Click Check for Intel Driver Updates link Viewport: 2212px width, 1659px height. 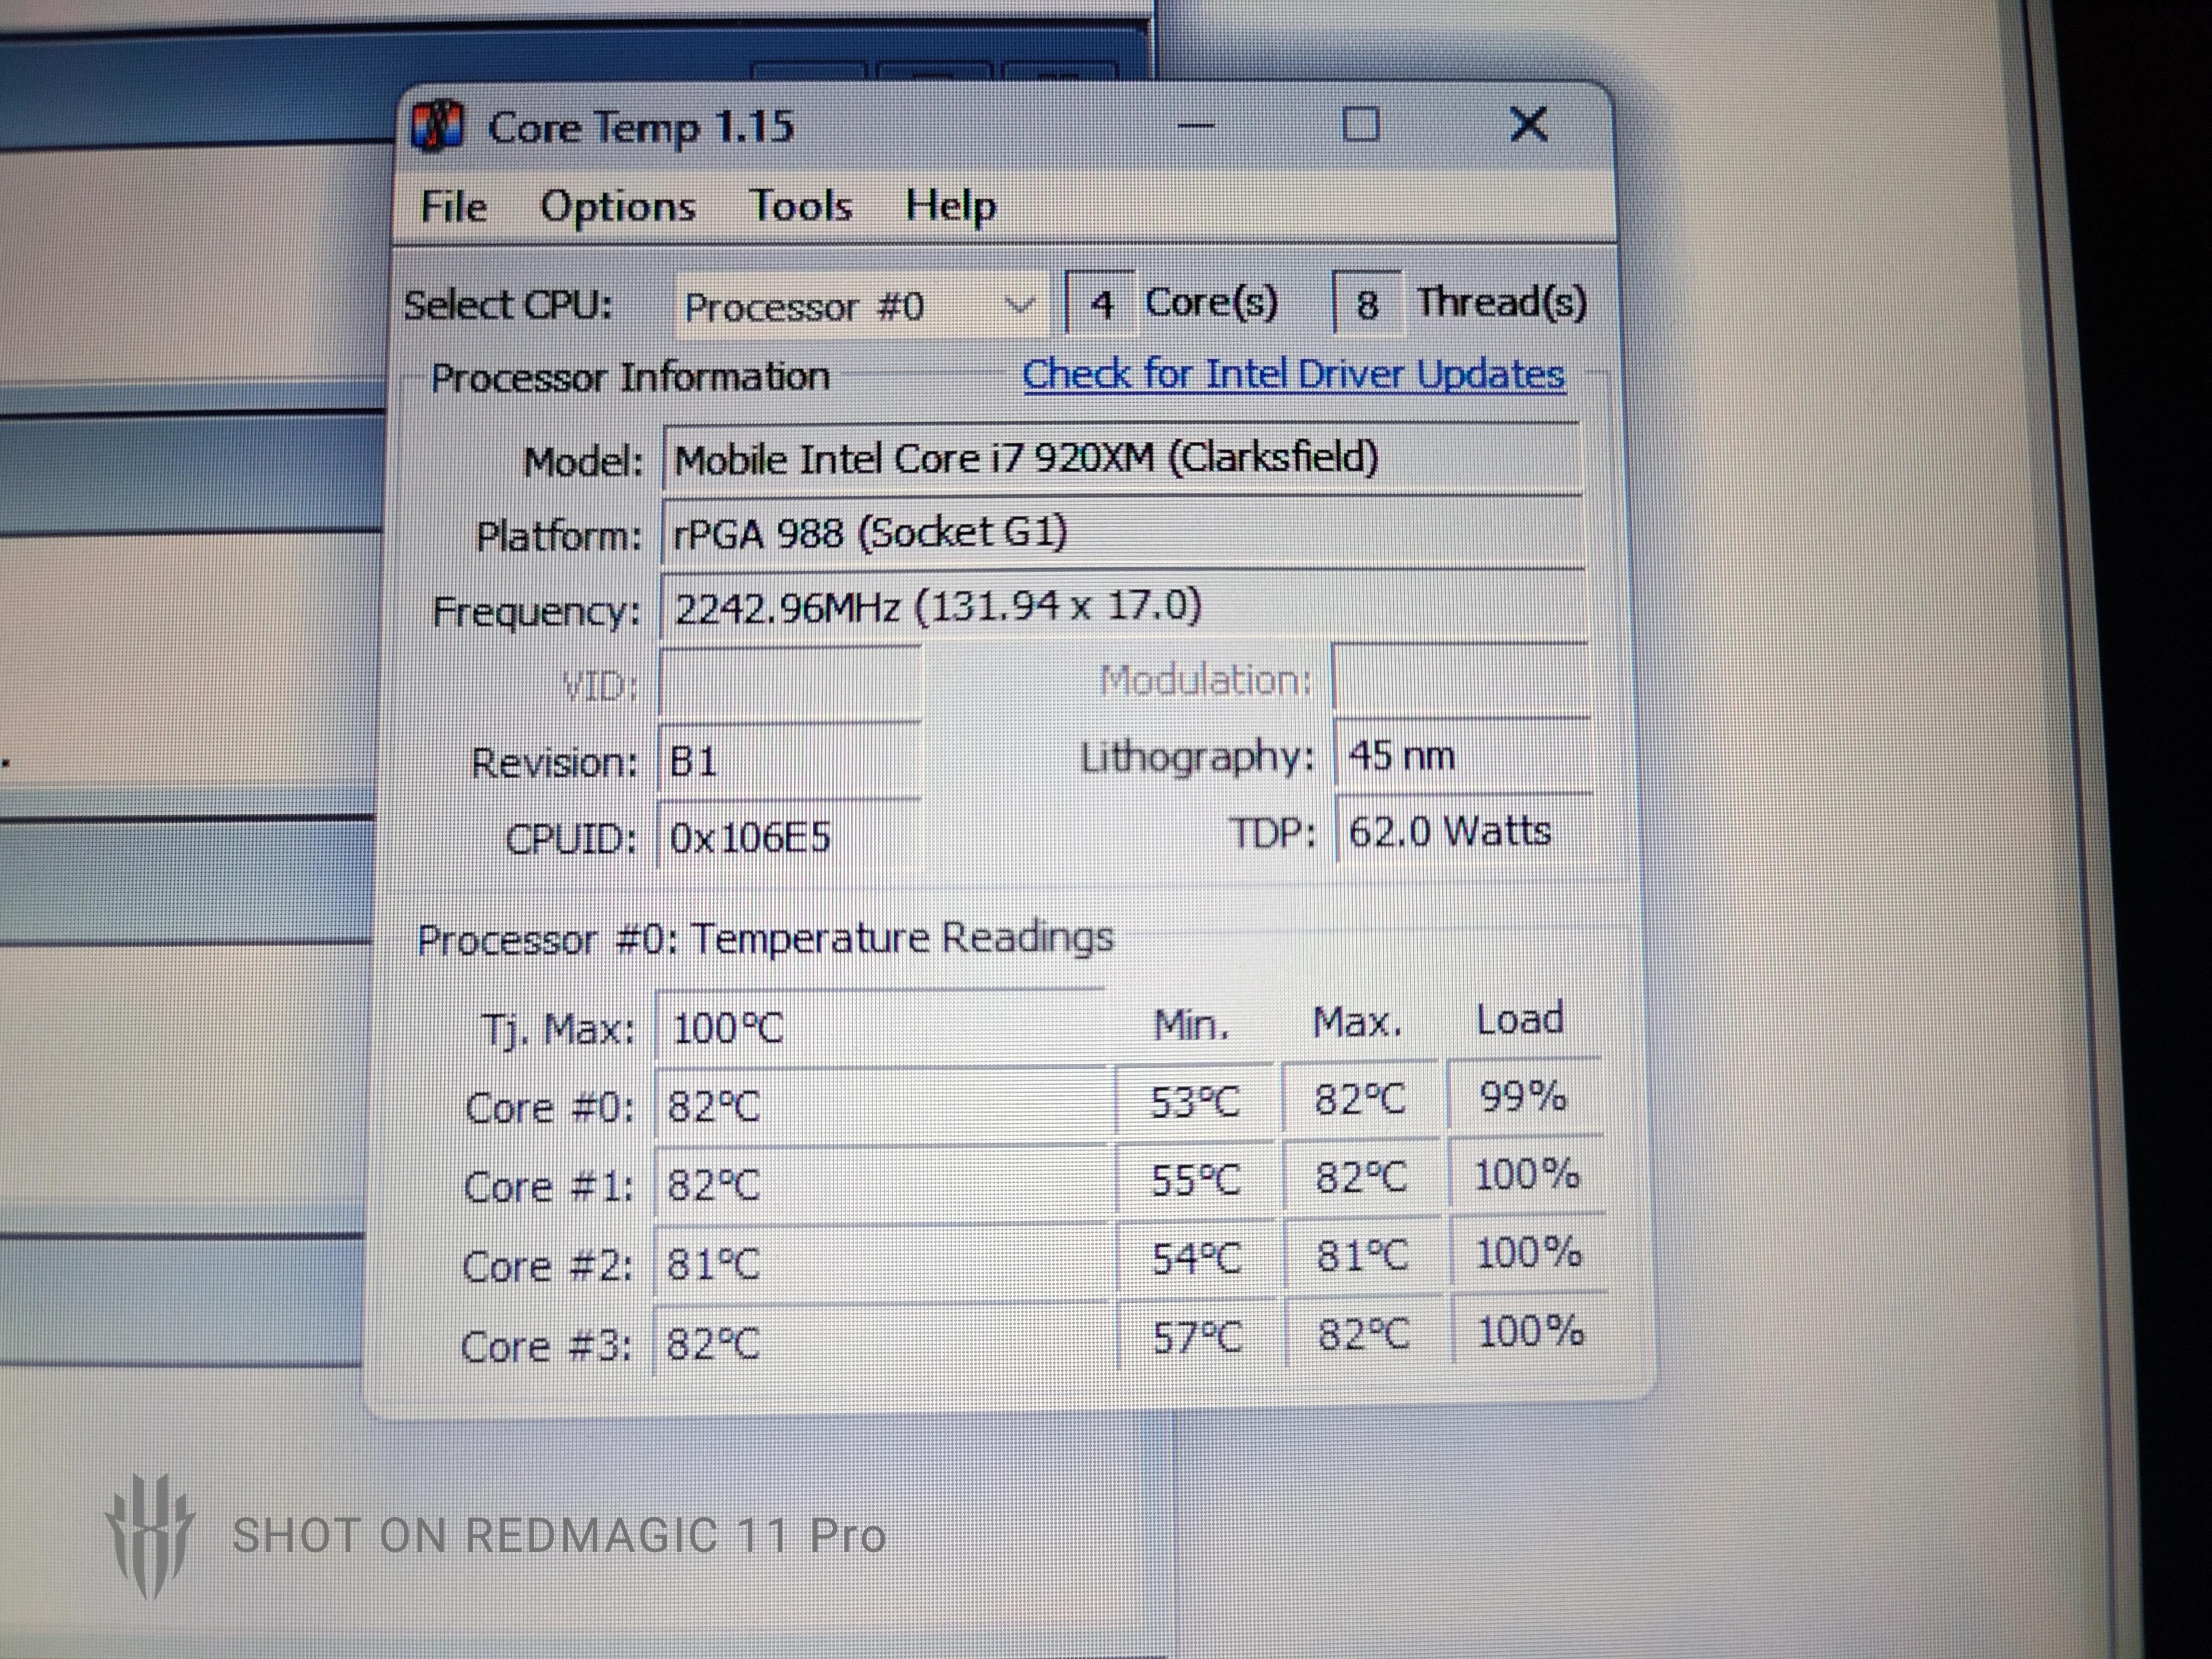(1293, 374)
